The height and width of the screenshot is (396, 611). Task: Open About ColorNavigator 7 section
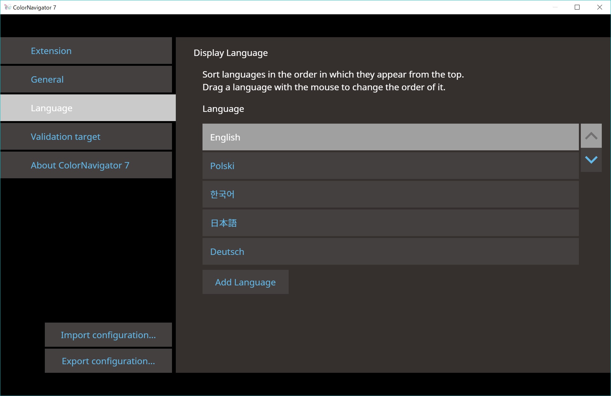pyautogui.click(x=86, y=165)
